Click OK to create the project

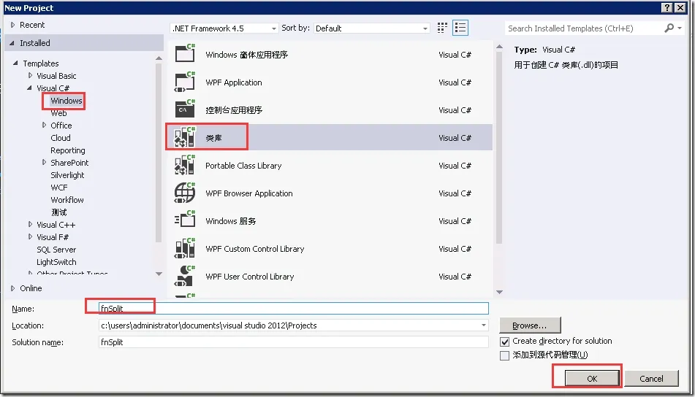pos(592,379)
